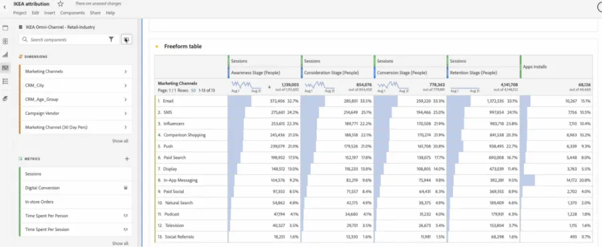602x247 pixels.
Task: Click the cell value 372,406
Action: [x=277, y=101]
